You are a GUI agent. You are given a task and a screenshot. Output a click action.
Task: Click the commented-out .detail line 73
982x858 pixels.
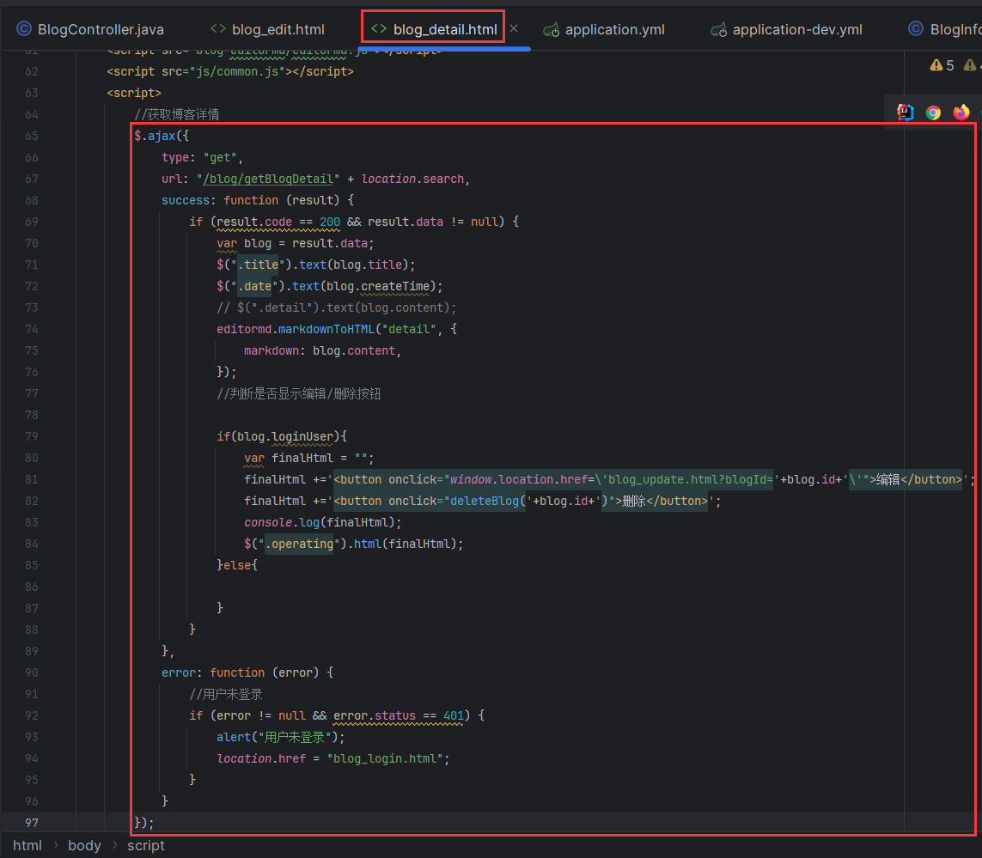click(336, 307)
